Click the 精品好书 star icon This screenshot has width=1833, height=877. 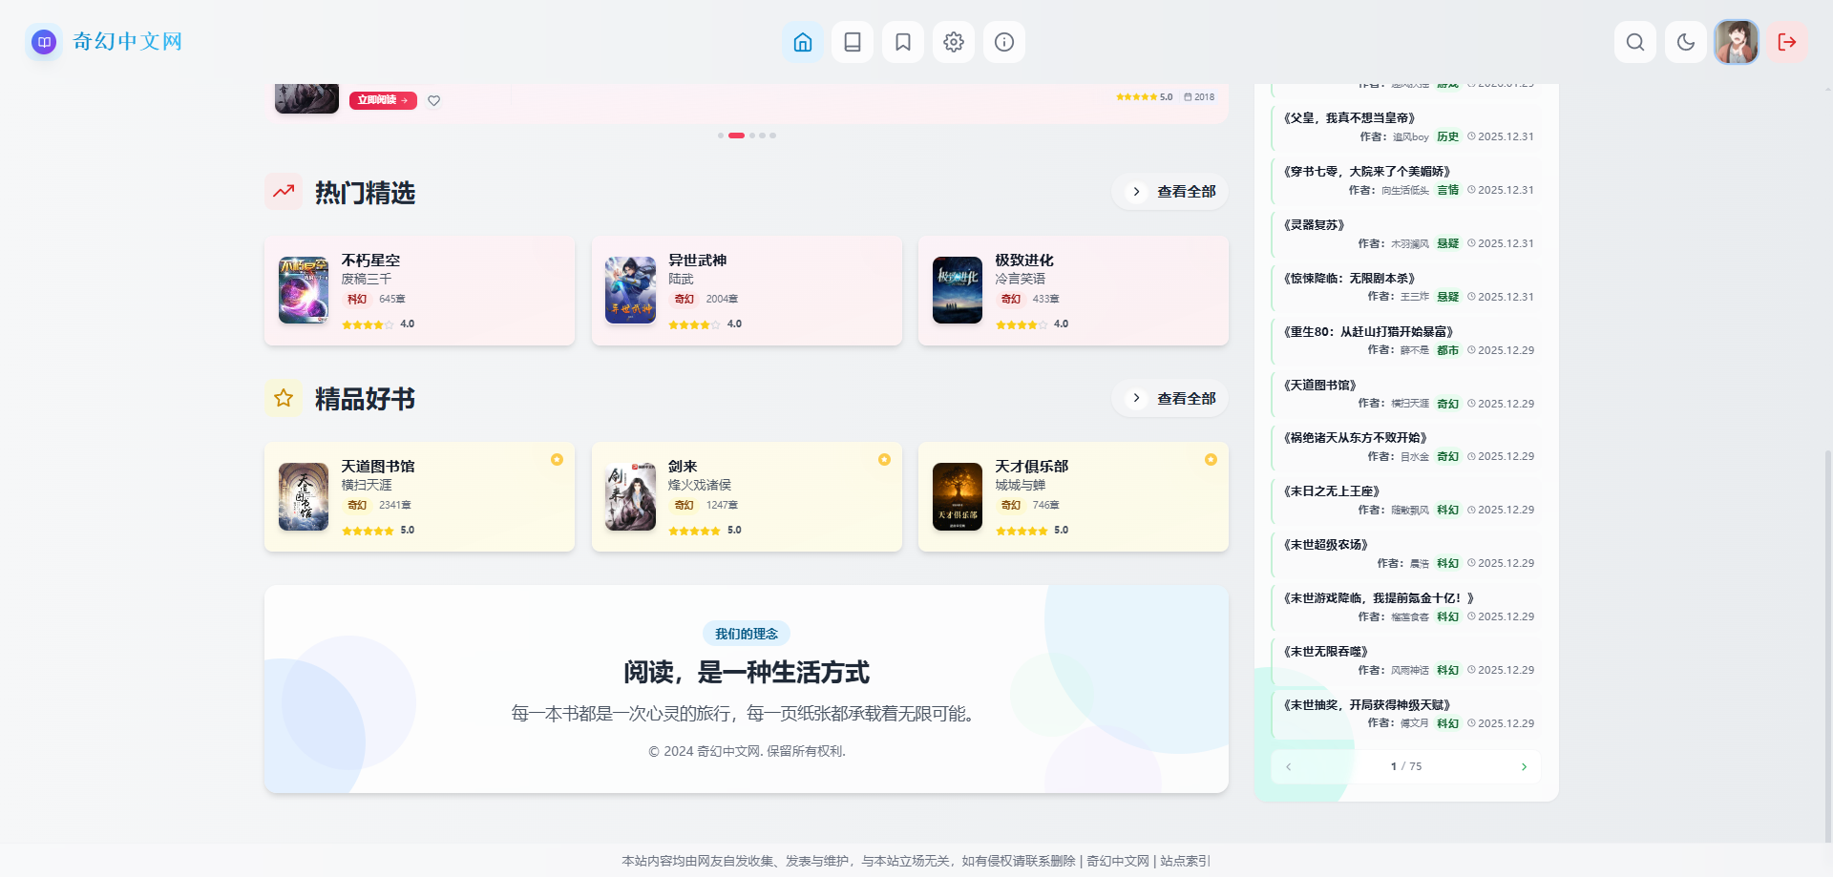[284, 398]
